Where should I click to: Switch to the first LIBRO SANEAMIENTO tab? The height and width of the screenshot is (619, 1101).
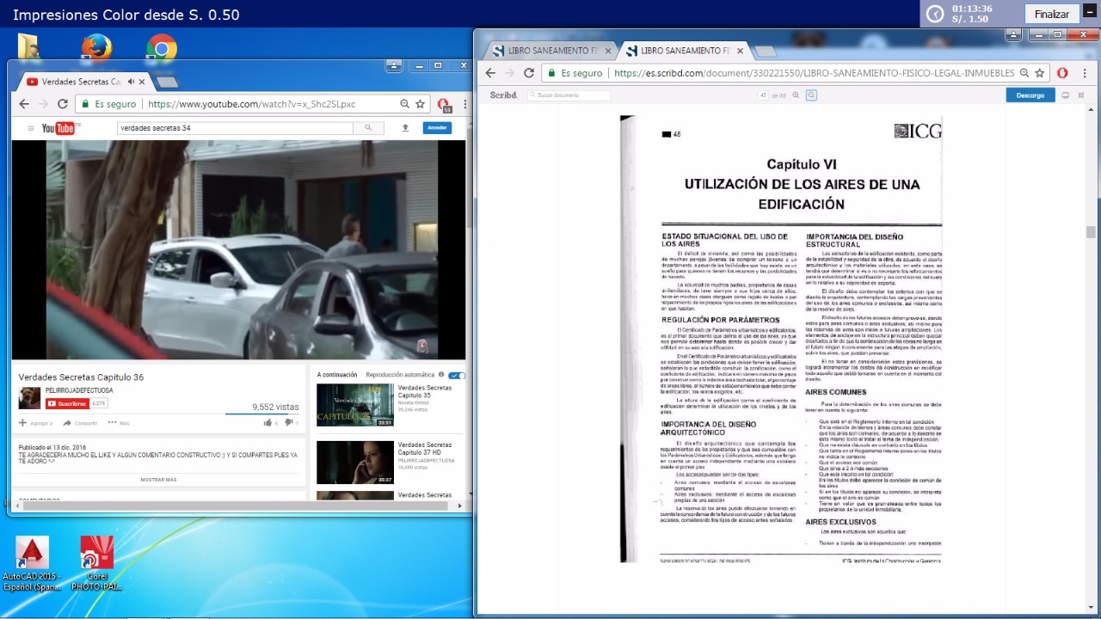point(545,51)
